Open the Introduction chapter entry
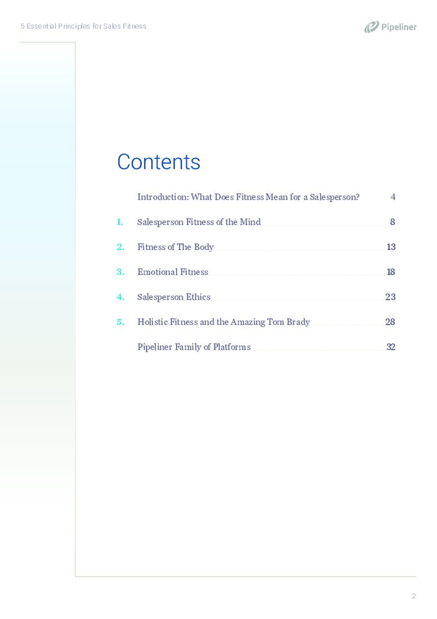 [248, 197]
